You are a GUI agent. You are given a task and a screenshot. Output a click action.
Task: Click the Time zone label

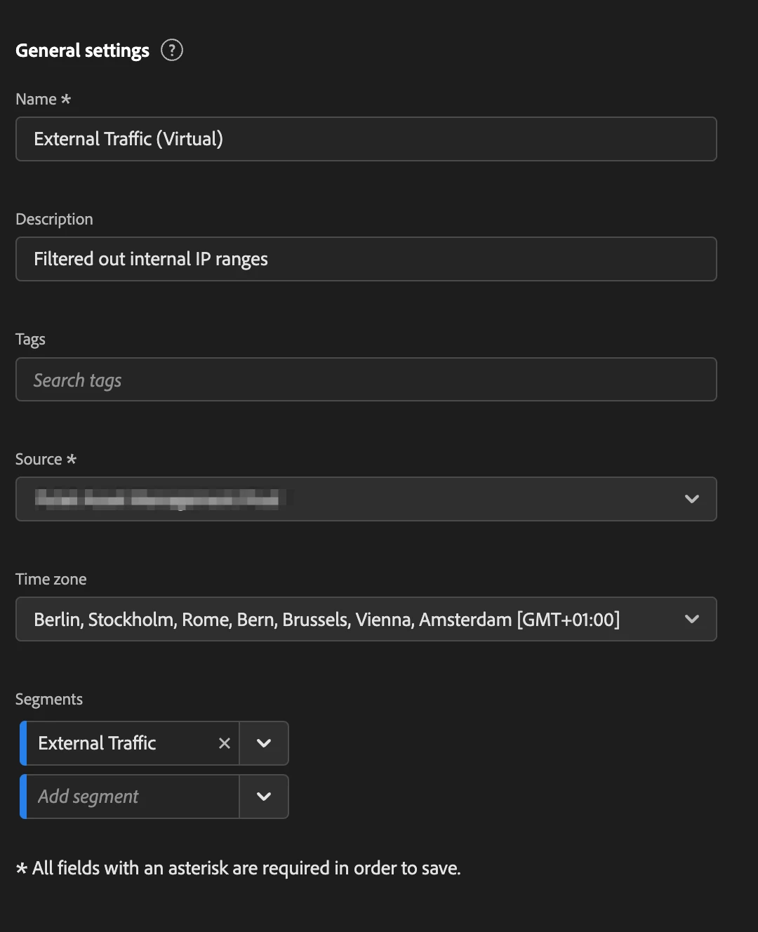pyautogui.click(x=51, y=580)
